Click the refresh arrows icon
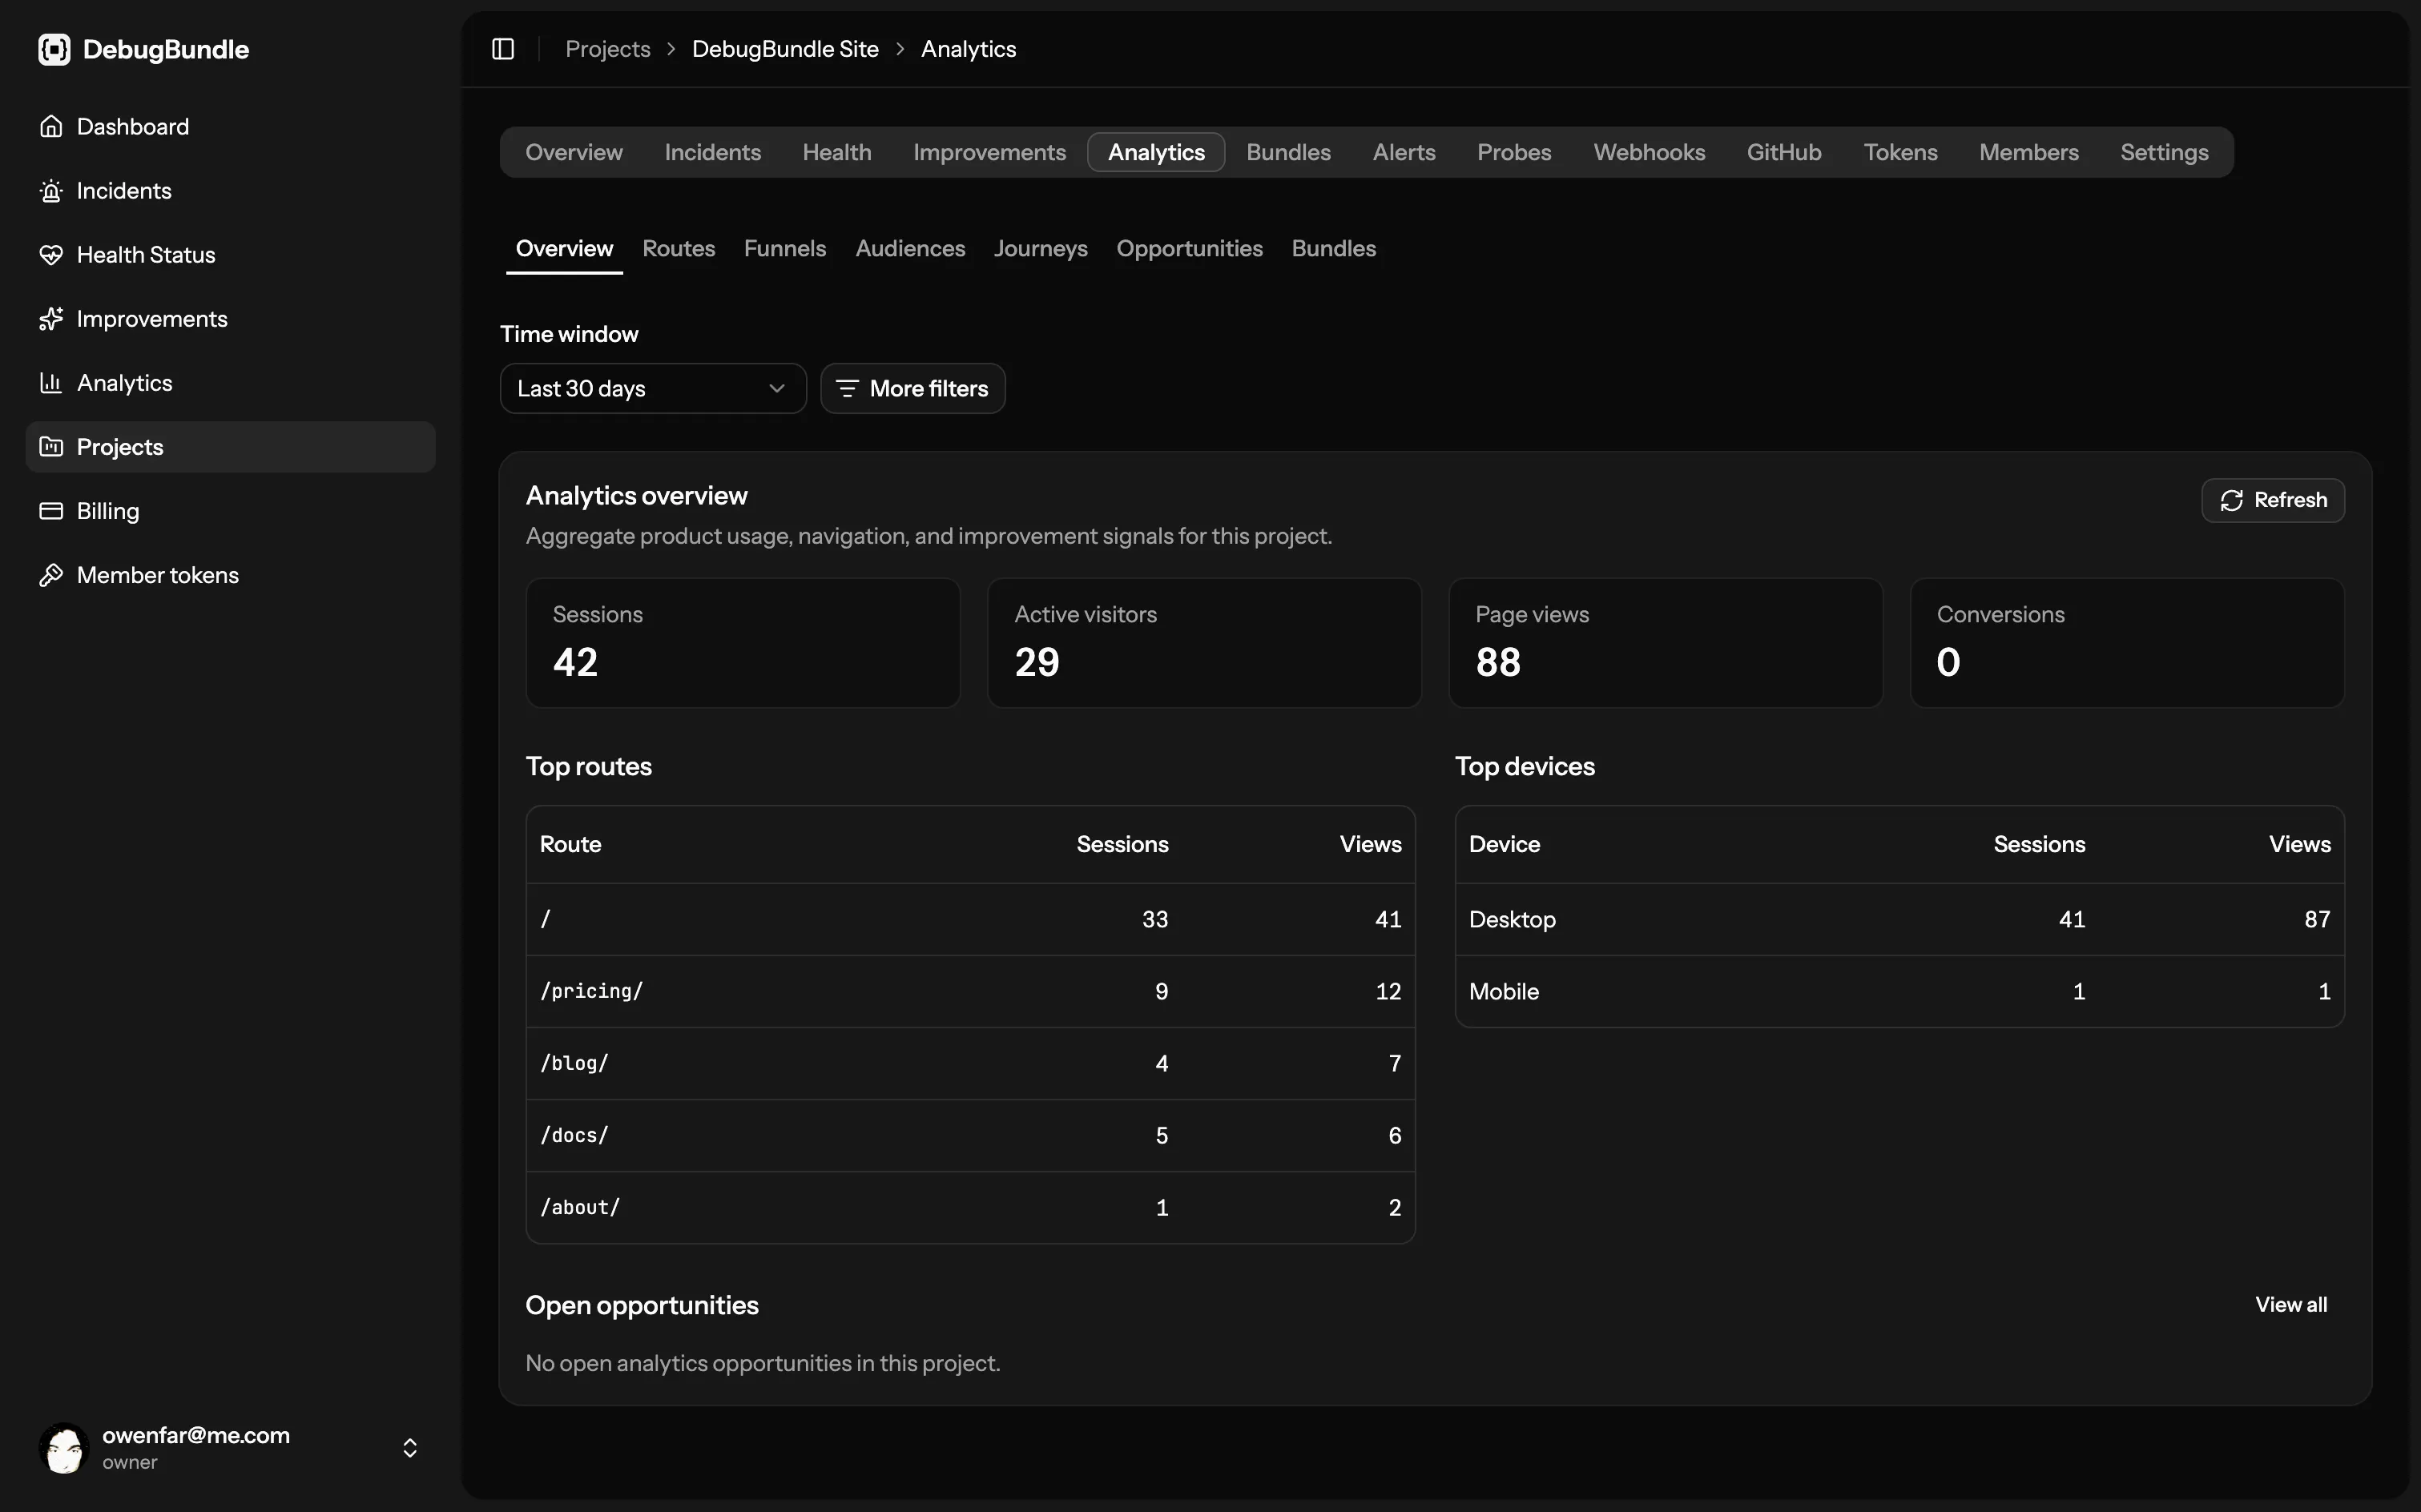 (x=2232, y=500)
